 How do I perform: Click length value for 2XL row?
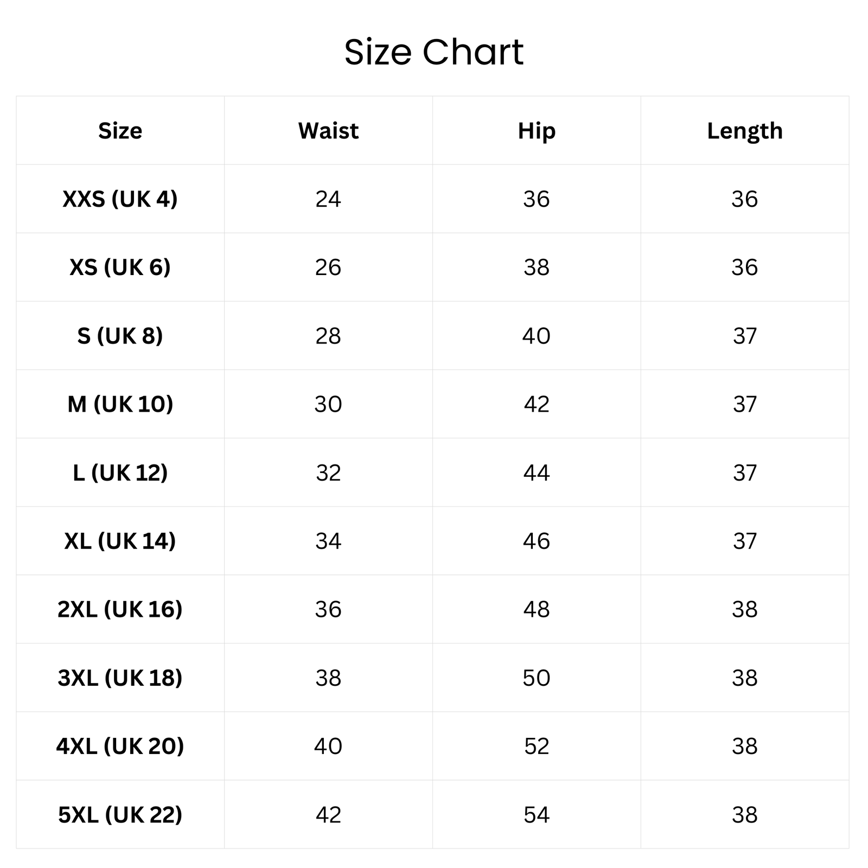pyautogui.click(x=745, y=609)
